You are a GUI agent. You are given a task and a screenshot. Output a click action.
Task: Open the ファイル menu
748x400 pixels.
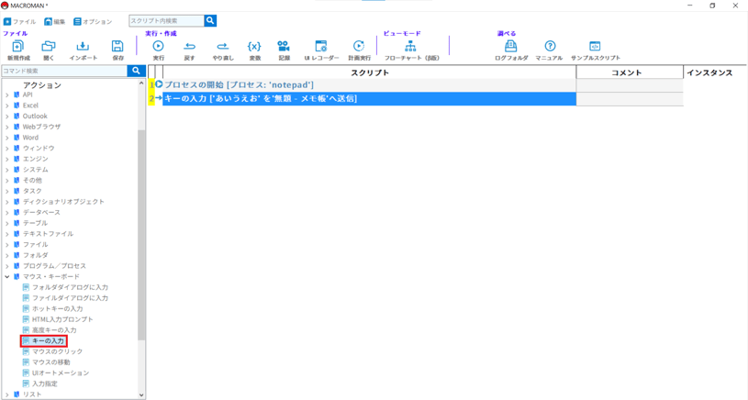(x=19, y=21)
